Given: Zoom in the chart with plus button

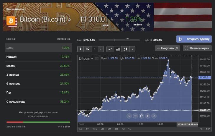Looking at the screenshot, I should [148, 116].
